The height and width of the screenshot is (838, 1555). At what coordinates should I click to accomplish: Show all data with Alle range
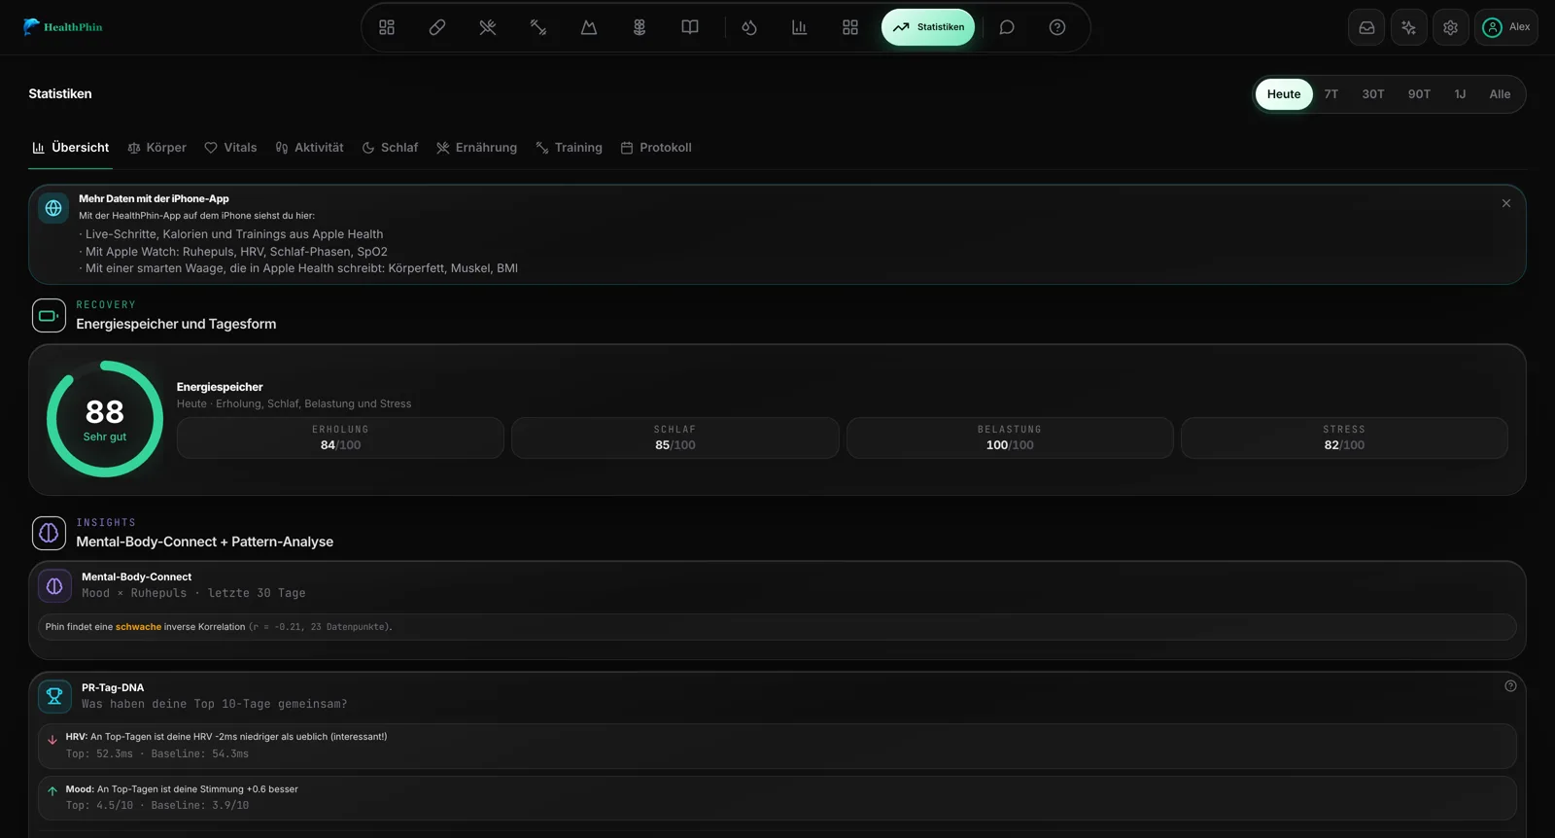(1500, 94)
